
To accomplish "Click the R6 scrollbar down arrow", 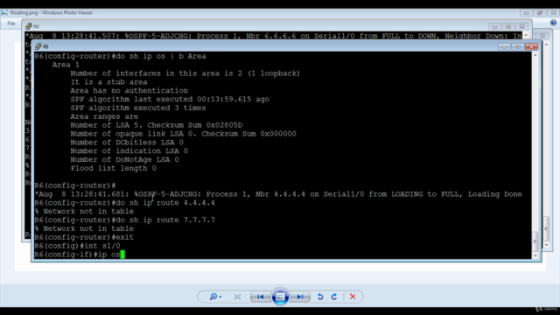I will click(535, 255).
